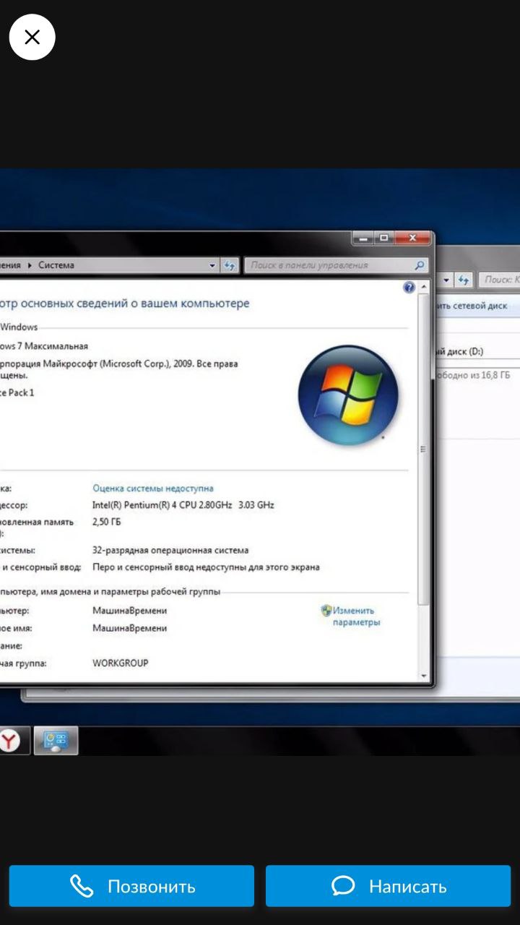Tap the Написать message button
This screenshot has width=520, height=925.
point(388,886)
